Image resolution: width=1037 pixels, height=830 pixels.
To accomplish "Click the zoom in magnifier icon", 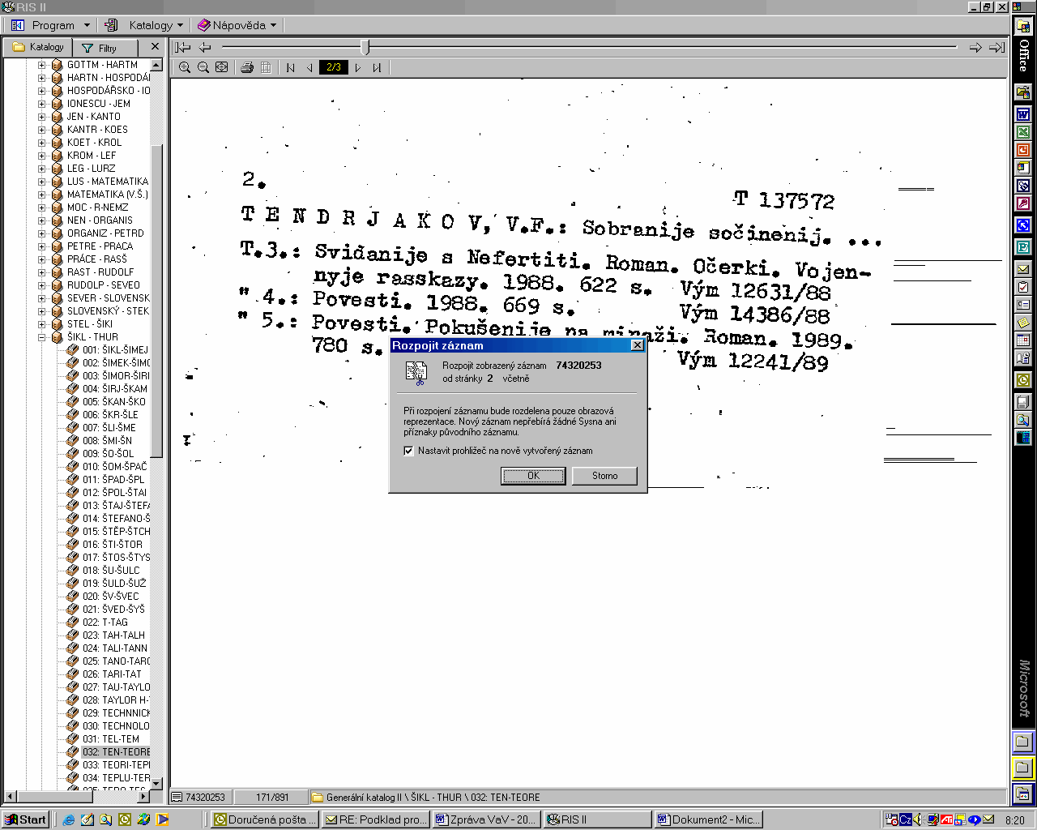I will coord(185,68).
